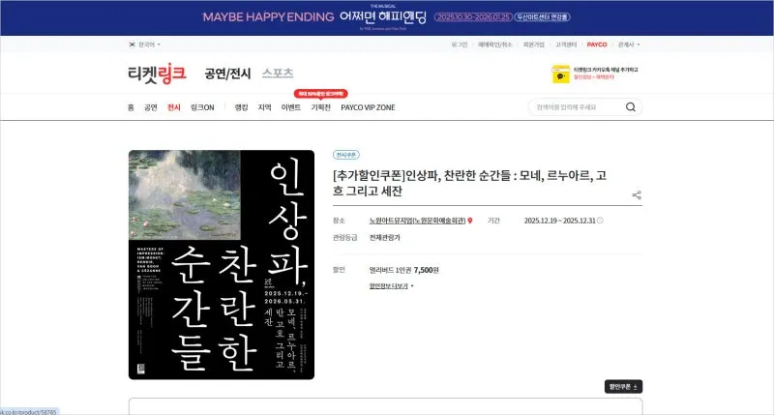
Task: Click the Maybe Happy Ending banner
Action: click(387, 17)
